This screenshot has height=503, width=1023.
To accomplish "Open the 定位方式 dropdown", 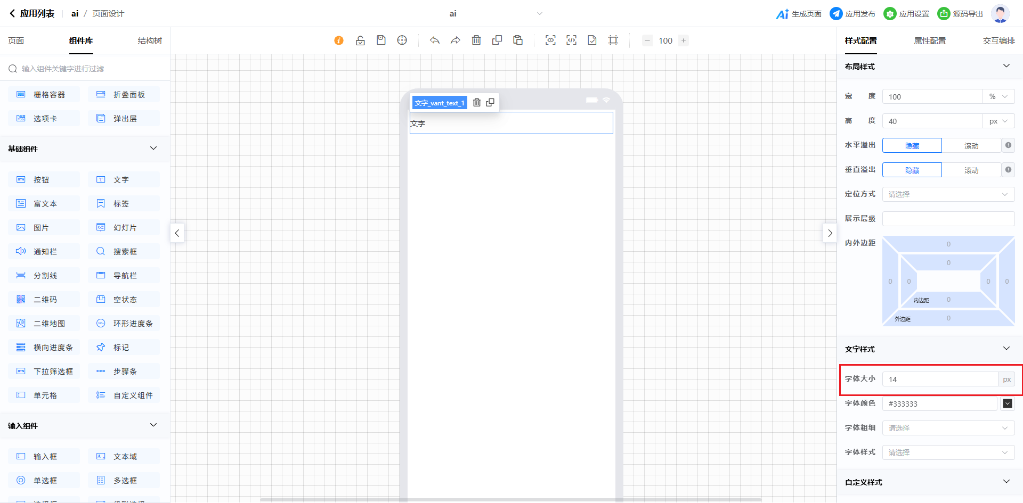I will pos(948,194).
